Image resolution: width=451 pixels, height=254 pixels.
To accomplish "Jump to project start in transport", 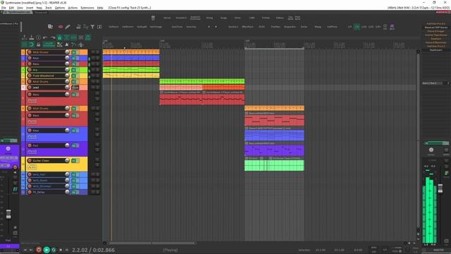I will pyautogui.click(x=25, y=250).
